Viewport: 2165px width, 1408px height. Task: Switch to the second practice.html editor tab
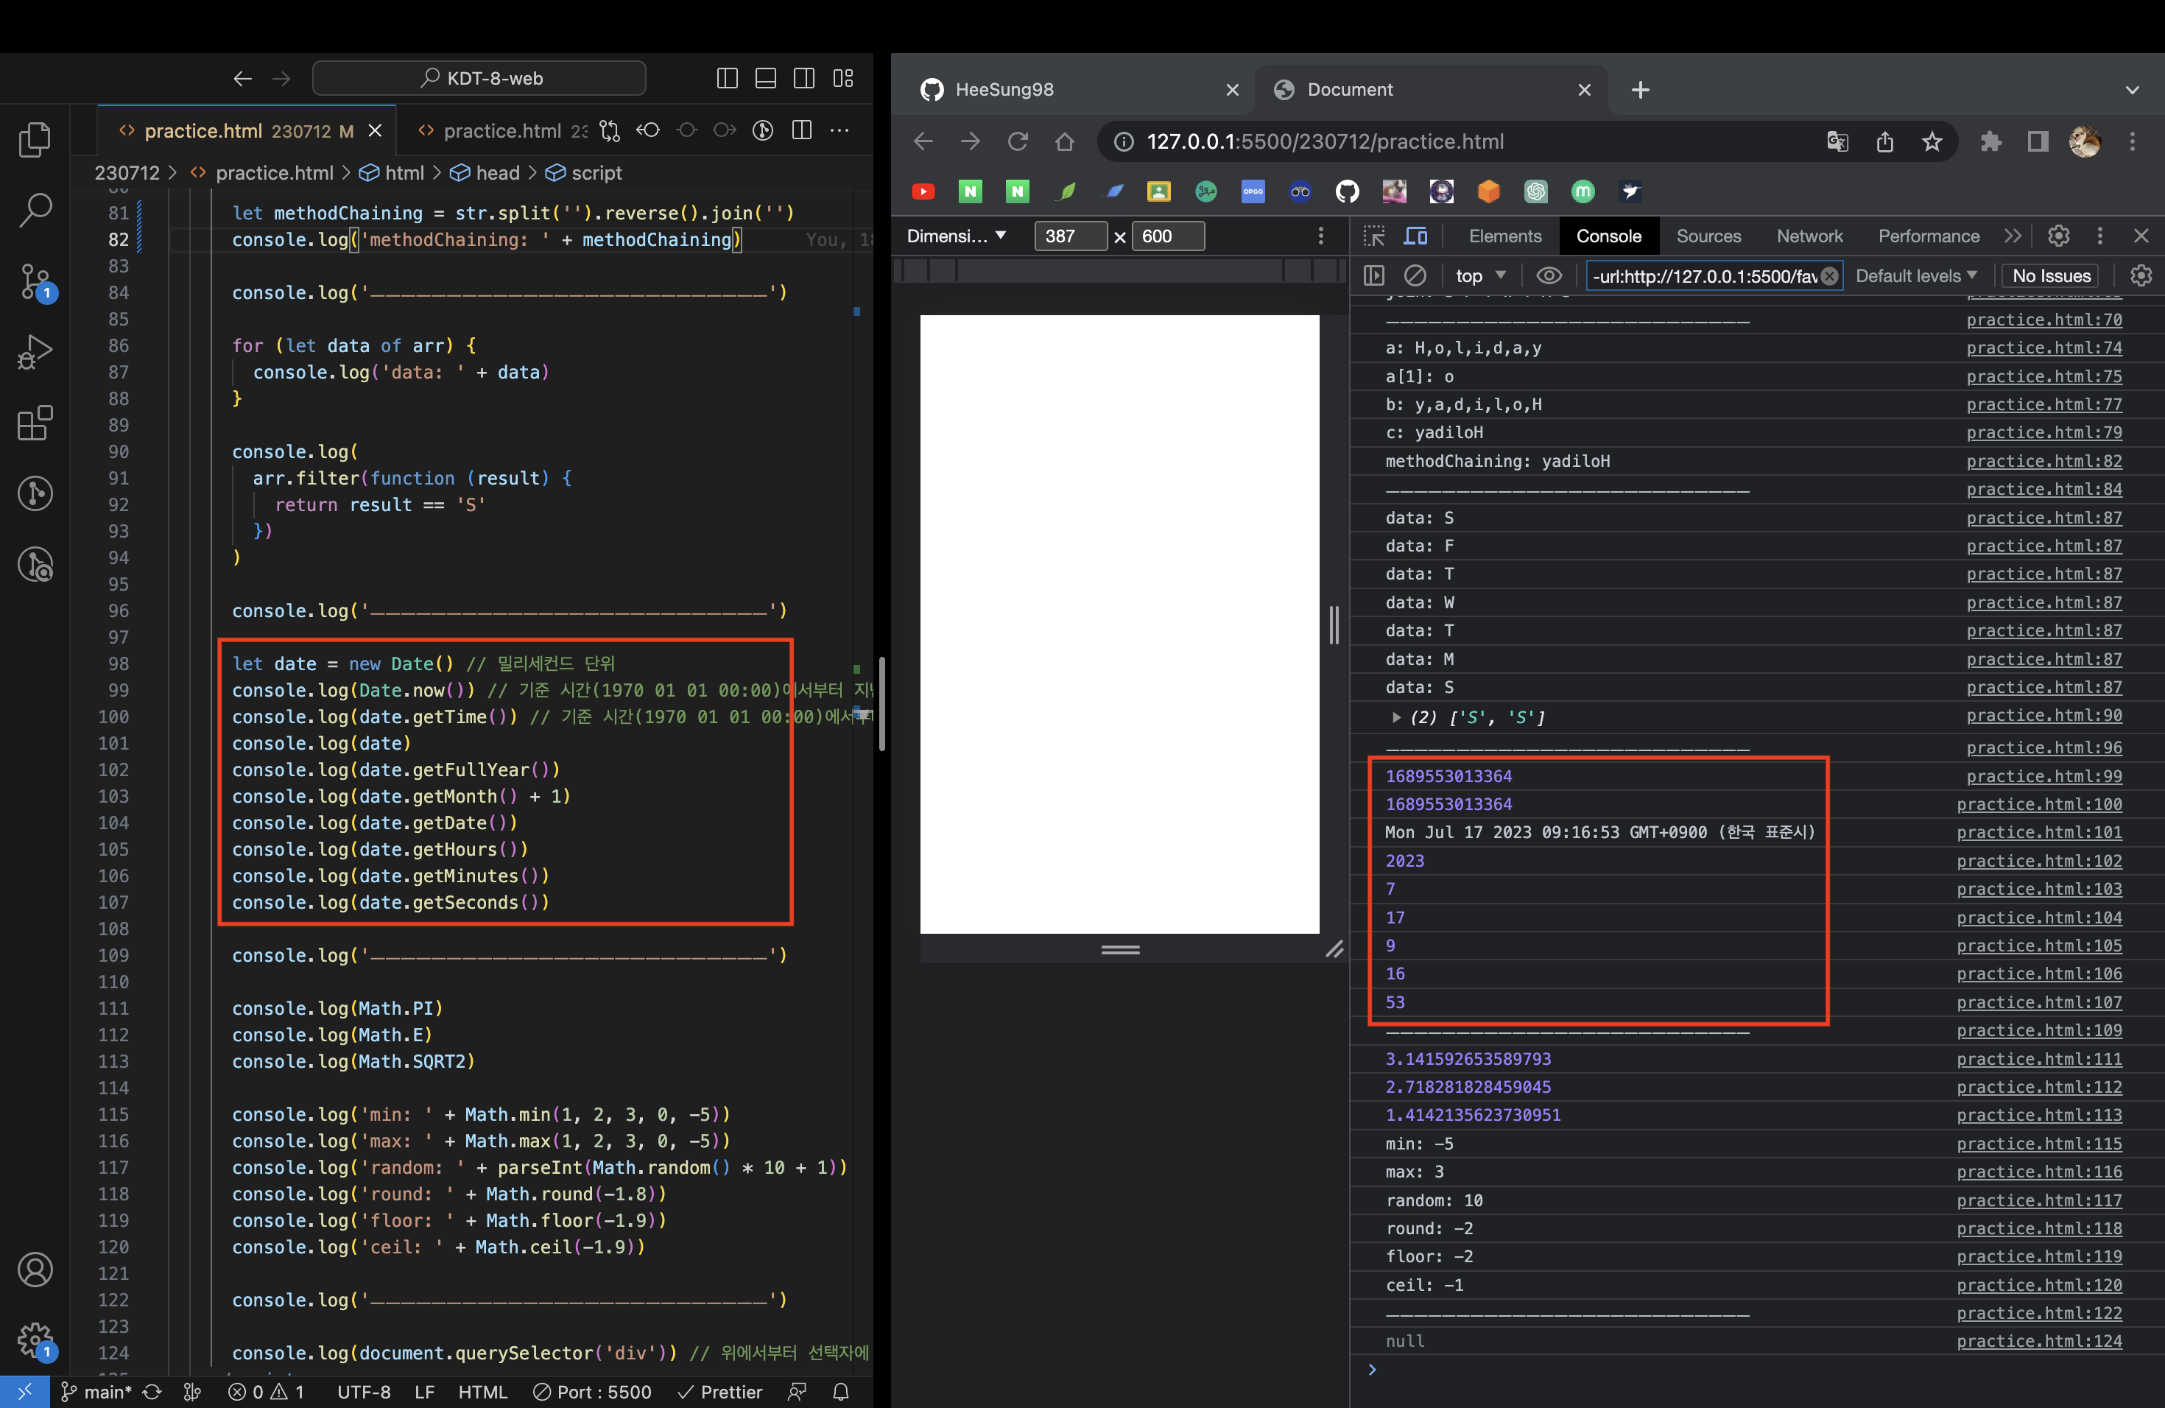coord(500,131)
